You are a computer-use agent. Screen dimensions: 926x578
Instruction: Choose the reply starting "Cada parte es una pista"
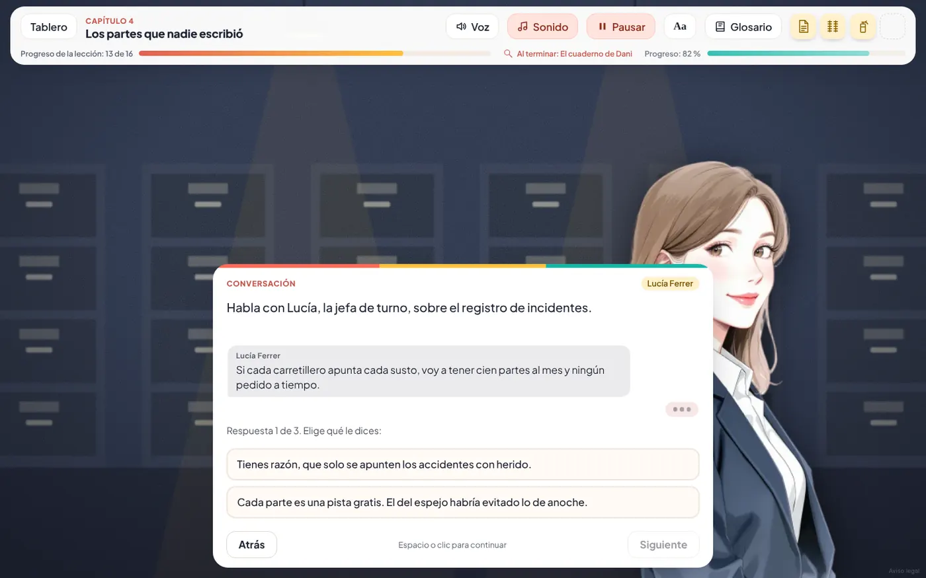pyautogui.click(x=463, y=502)
